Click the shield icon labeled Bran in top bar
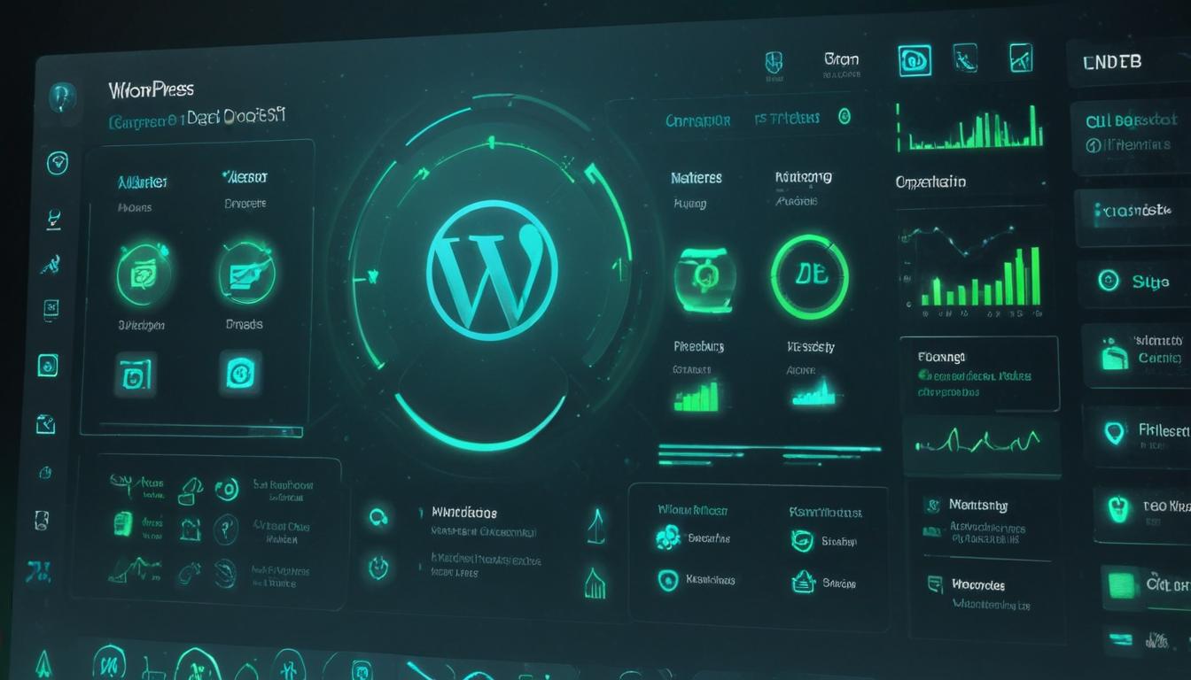 pos(774,60)
